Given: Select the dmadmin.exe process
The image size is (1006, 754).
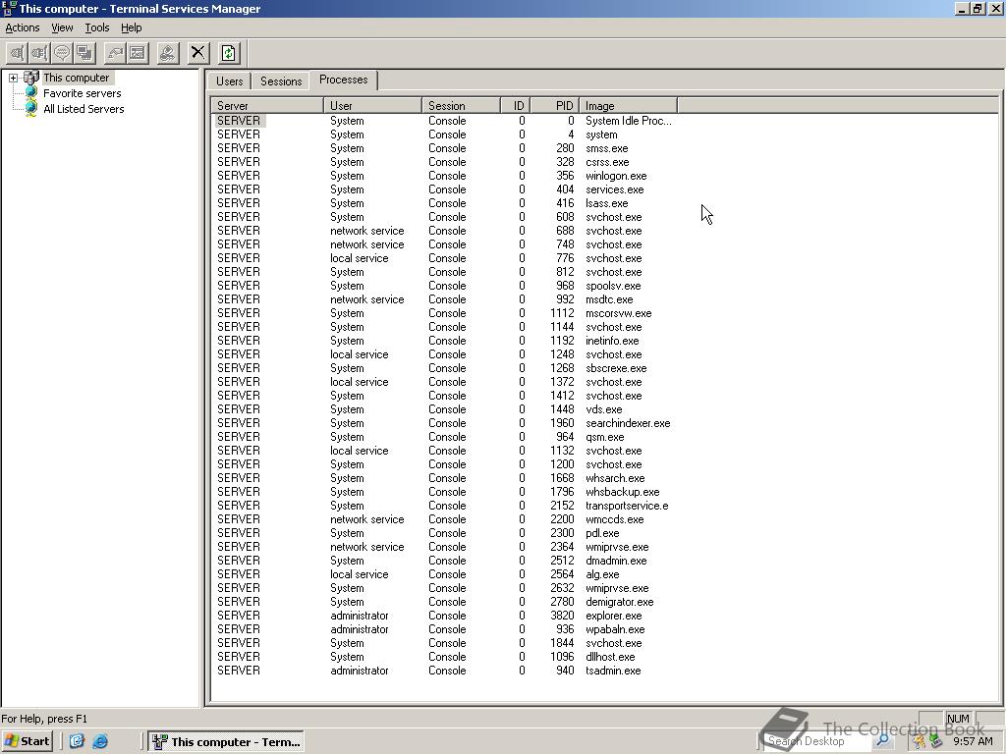Looking at the screenshot, I should (x=445, y=561).
